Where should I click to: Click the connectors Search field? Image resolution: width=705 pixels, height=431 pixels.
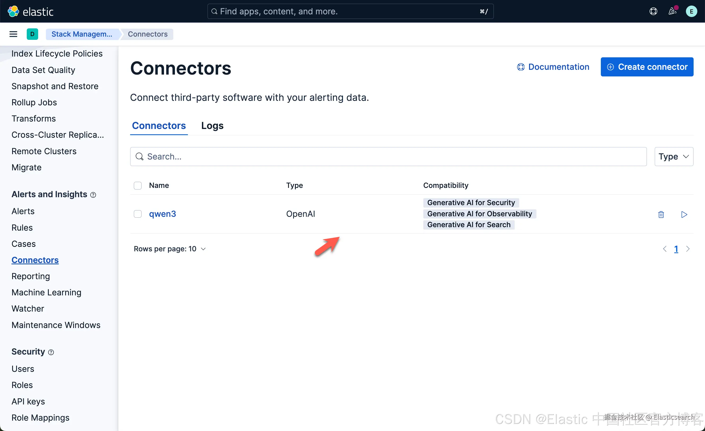[388, 157]
